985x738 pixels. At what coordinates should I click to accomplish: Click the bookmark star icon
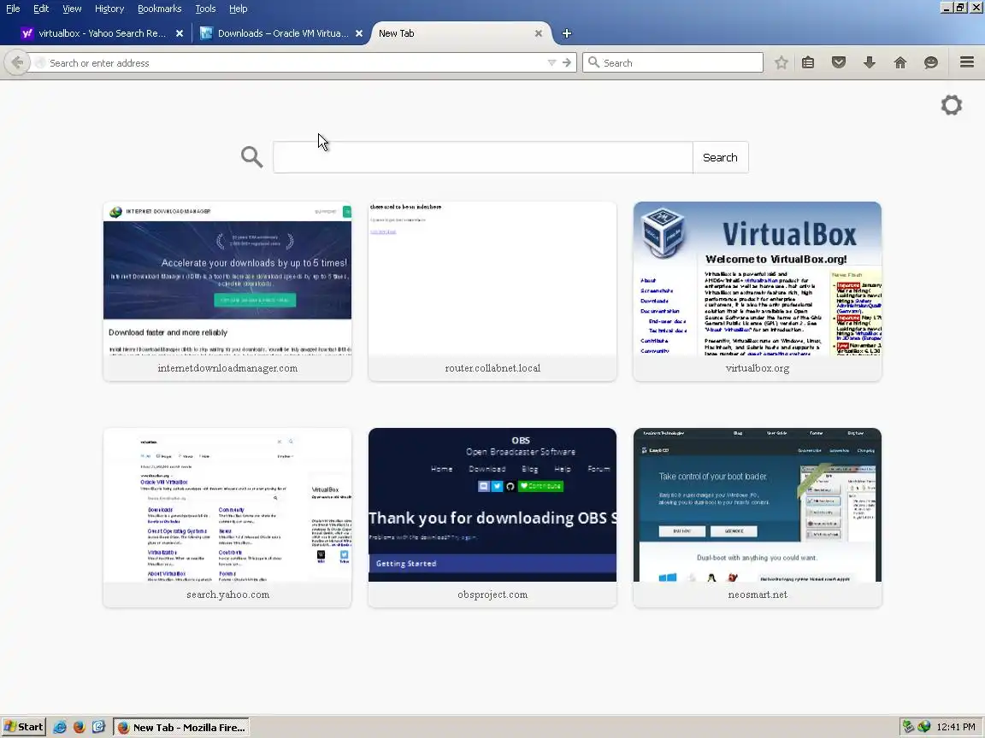781,62
